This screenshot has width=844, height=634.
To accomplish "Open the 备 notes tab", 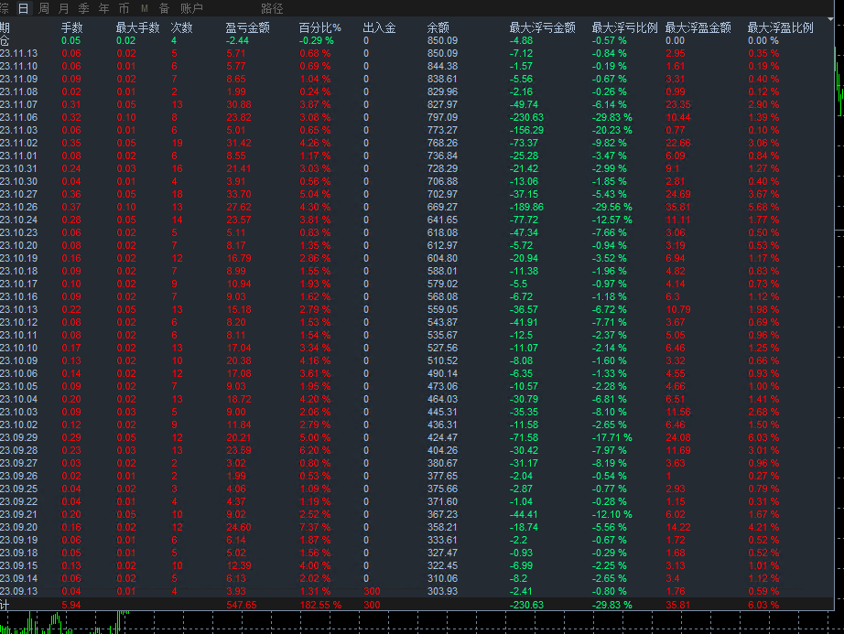I will point(164,8).
